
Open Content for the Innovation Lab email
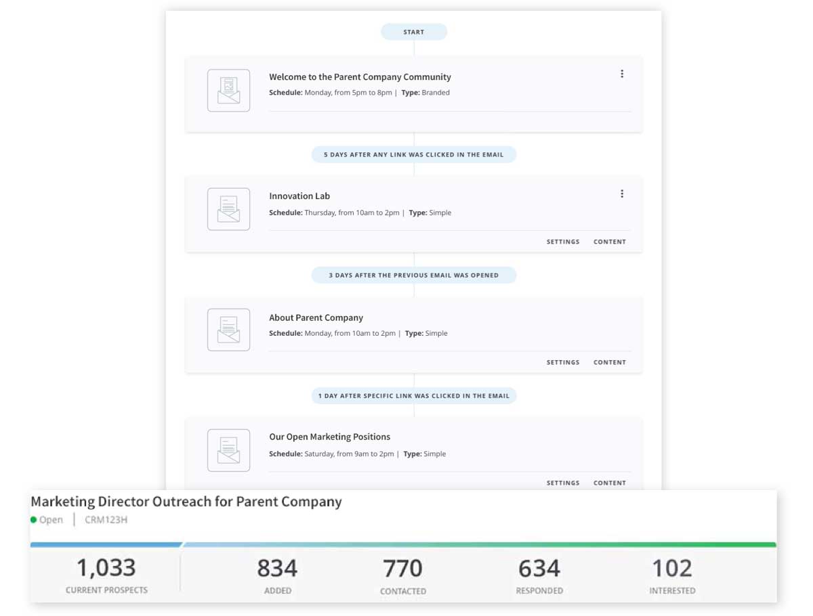pyautogui.click(x=610, y=242)
